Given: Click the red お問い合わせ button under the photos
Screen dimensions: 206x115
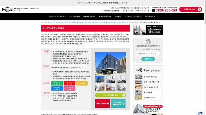Looking at the screenshot, I should pos(103,103).
